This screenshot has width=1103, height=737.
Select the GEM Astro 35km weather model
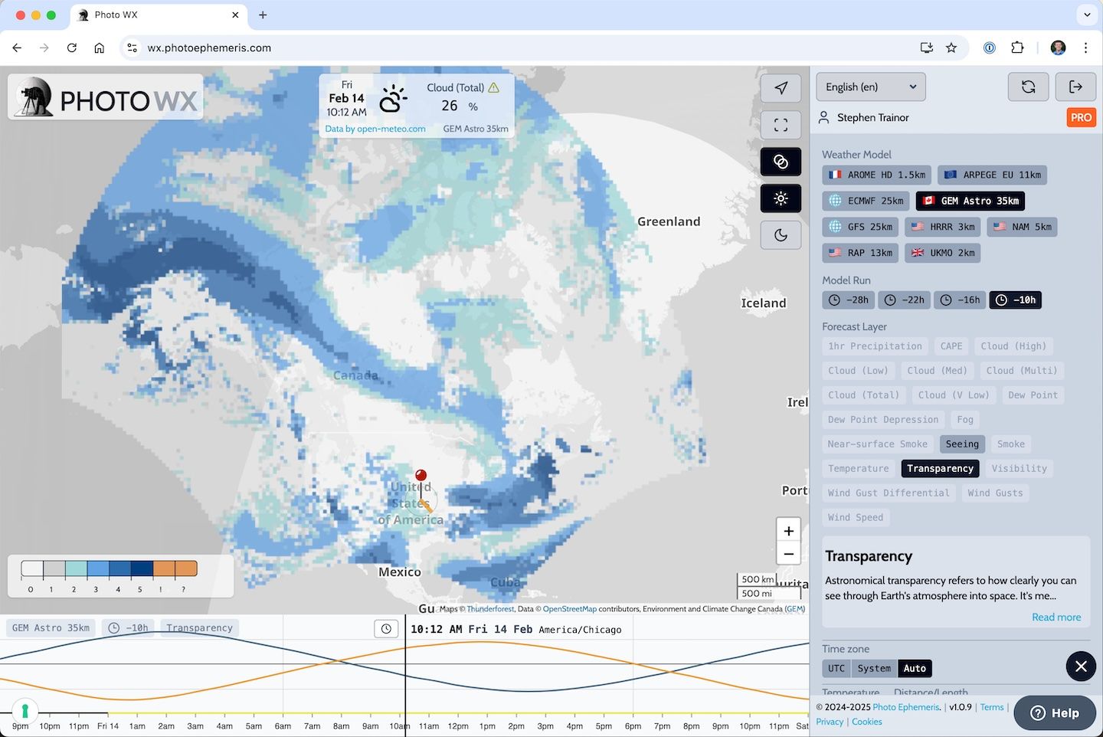(x=970, y=201)
